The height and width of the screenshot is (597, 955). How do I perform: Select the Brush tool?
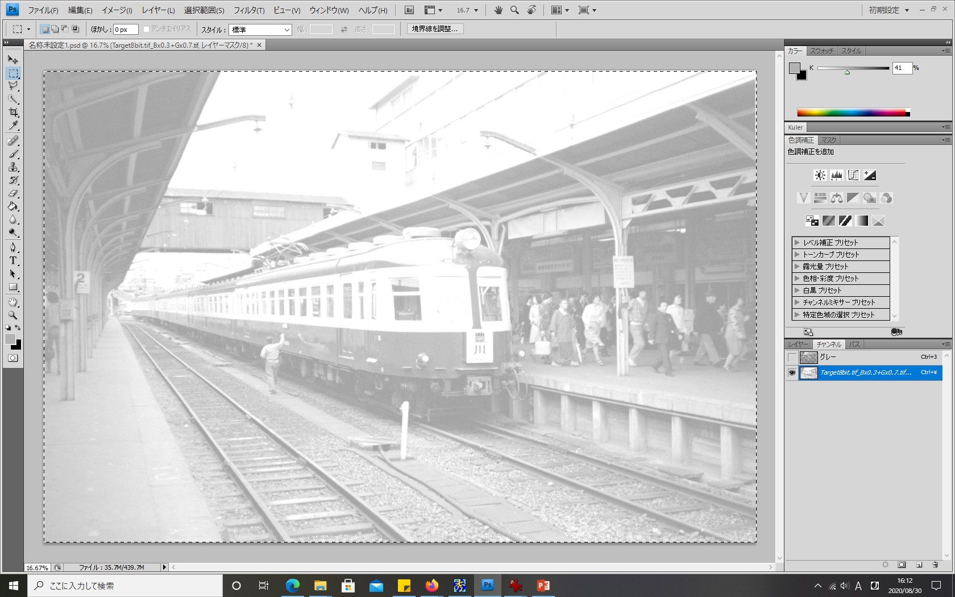13,154
